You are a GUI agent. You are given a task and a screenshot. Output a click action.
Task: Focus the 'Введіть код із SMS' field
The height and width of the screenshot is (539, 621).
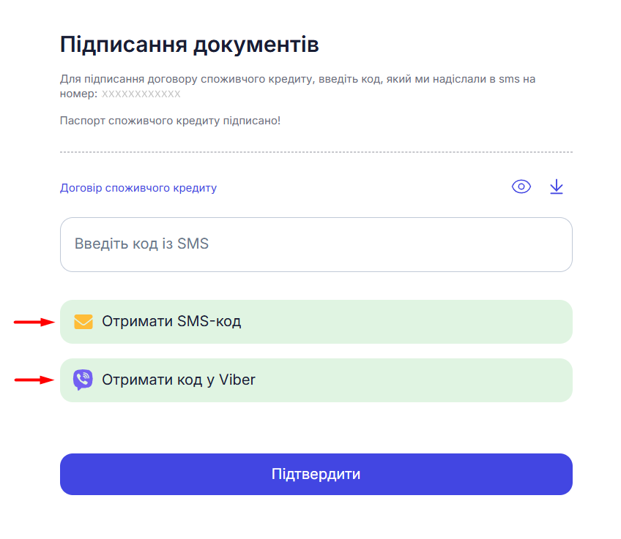point(316,244)
